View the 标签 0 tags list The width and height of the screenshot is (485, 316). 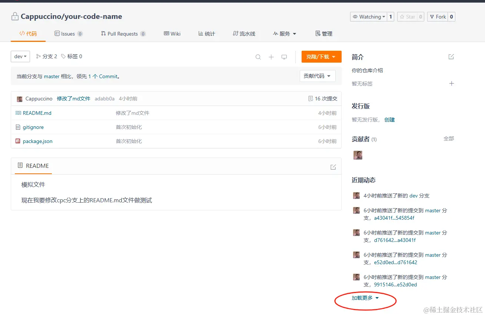[72, 56]
